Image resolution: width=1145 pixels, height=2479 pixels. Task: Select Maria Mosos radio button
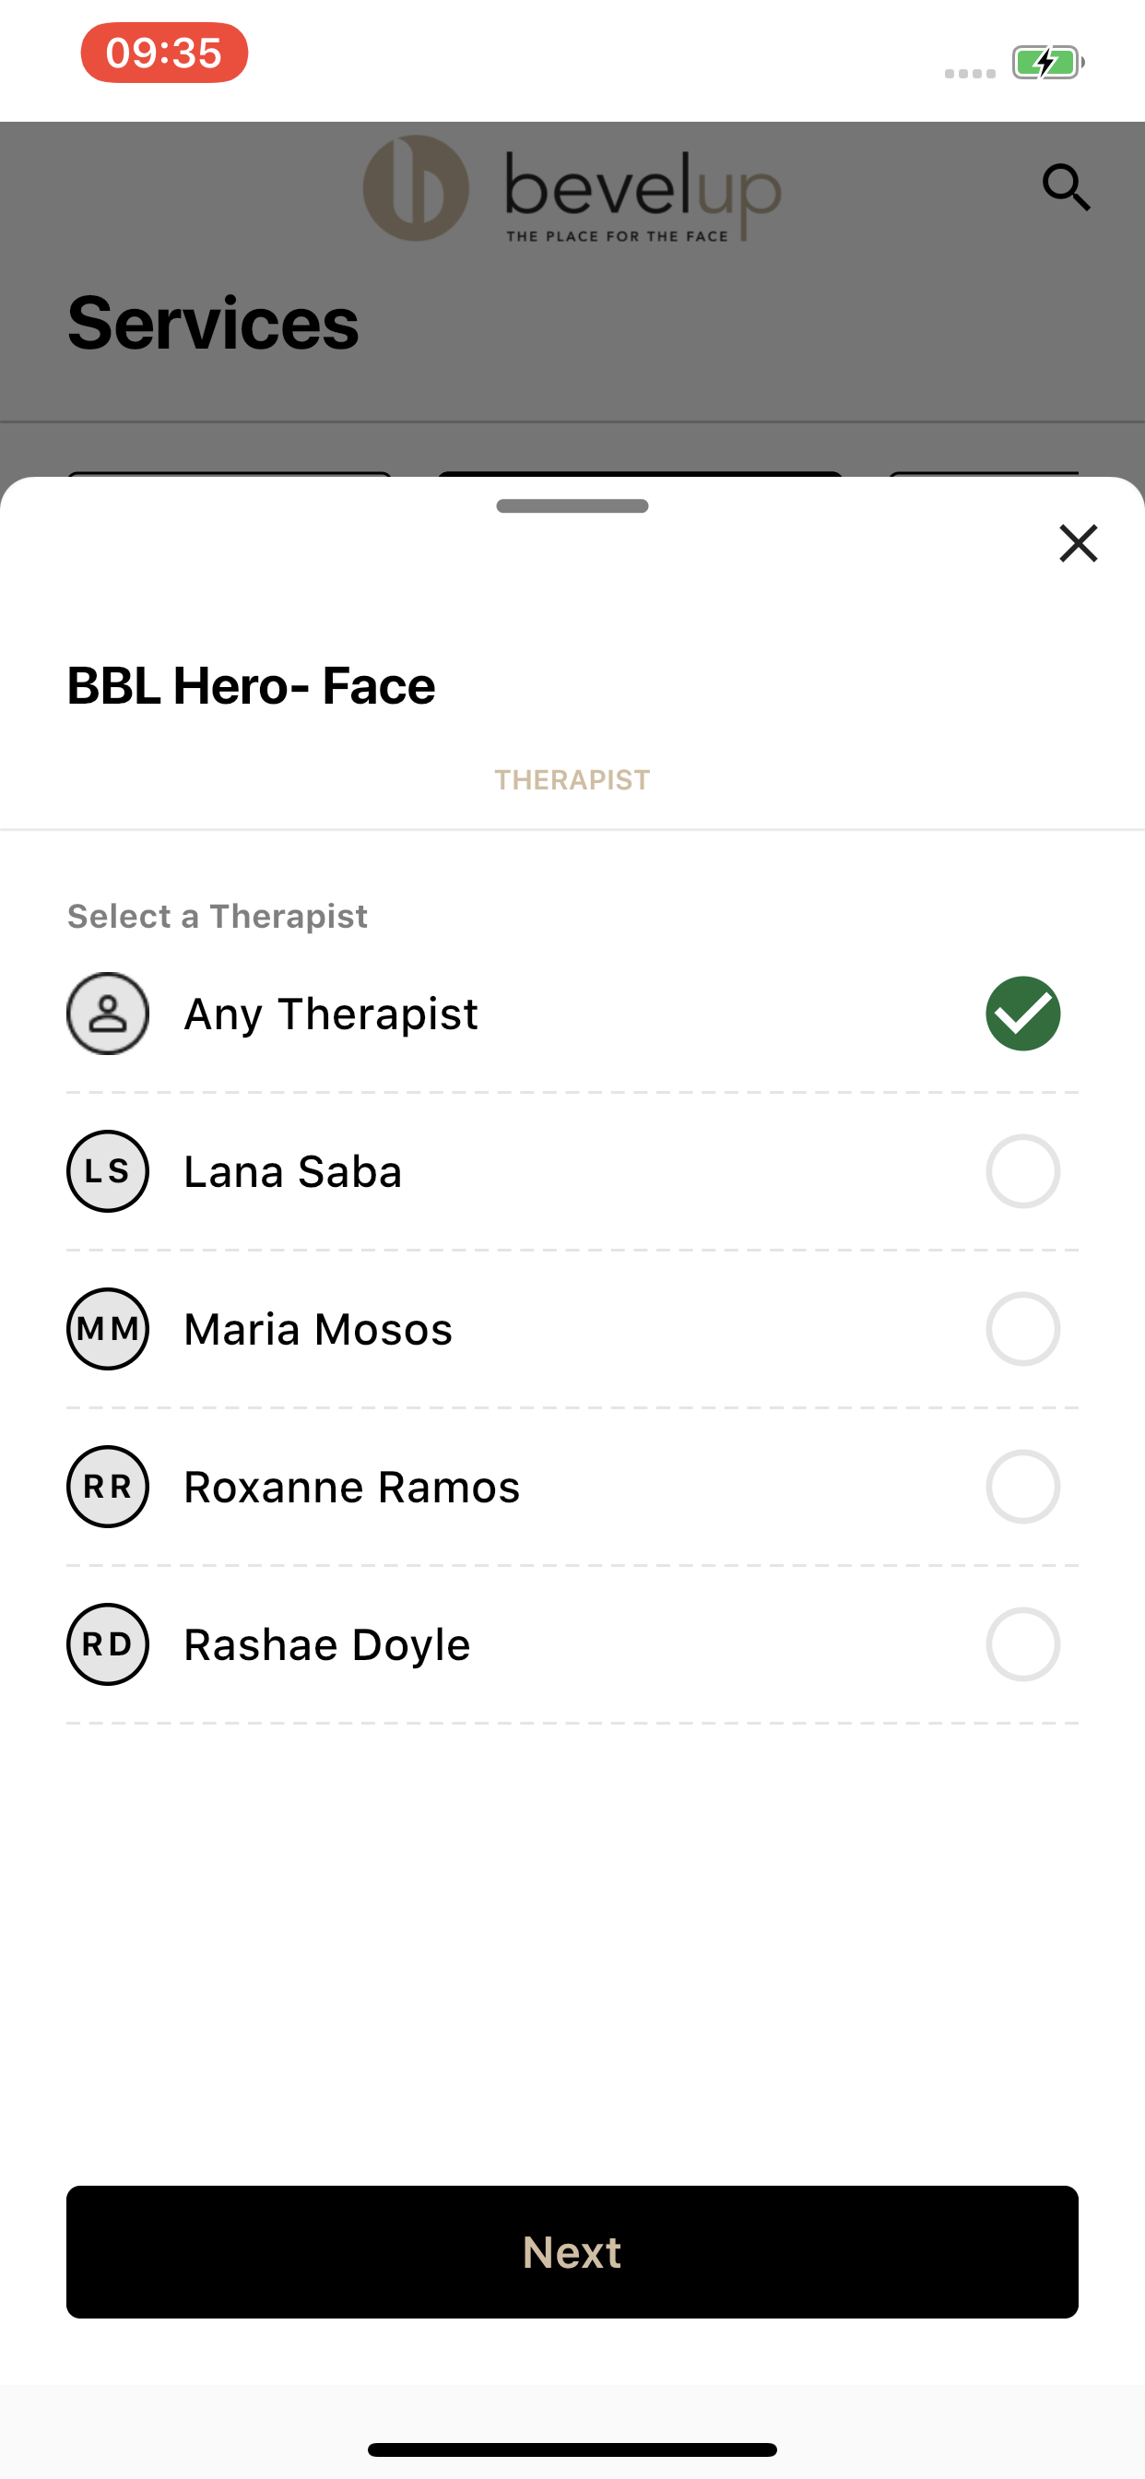click(x=1022, y=1329)
